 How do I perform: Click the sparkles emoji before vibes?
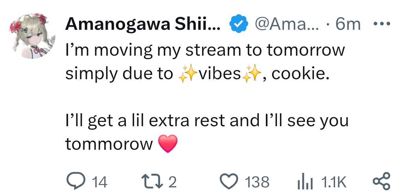tap(188, 74)
